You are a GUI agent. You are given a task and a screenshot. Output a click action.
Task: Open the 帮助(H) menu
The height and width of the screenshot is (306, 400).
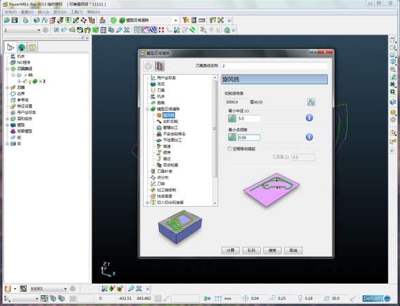point(93,12)
